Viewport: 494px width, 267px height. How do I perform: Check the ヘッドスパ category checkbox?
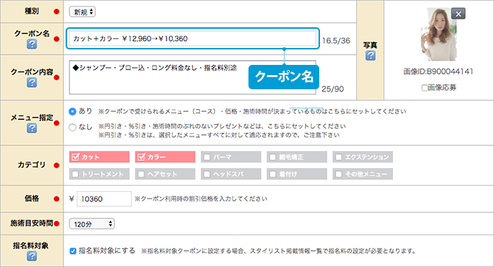207,174
